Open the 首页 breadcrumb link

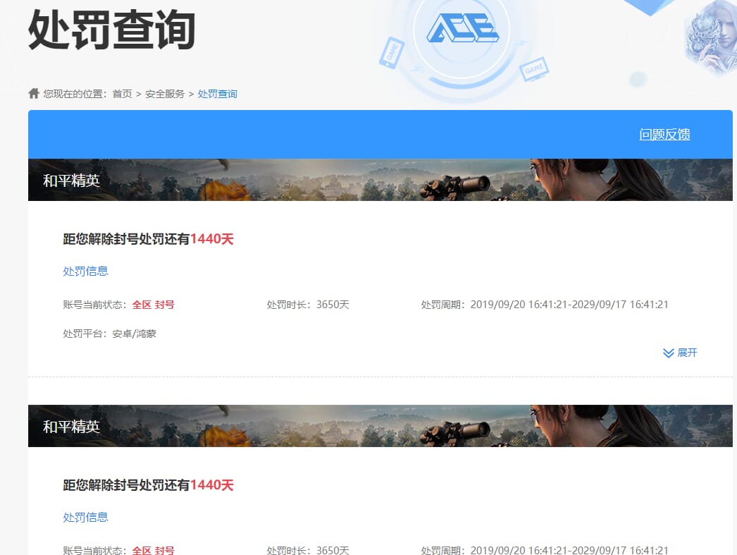(x=122, y=94)
